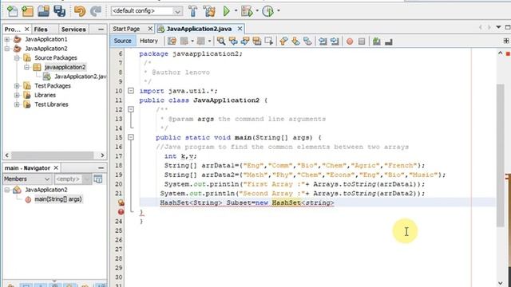511x287 pixels.
Task: Collapse the import fold on line 10
Action: pyautogui.click(x=131, y=91)
